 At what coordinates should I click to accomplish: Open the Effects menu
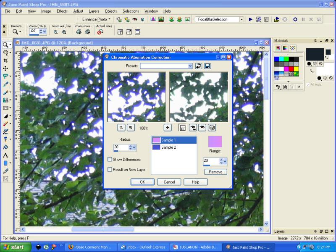(x=62, y=11)
